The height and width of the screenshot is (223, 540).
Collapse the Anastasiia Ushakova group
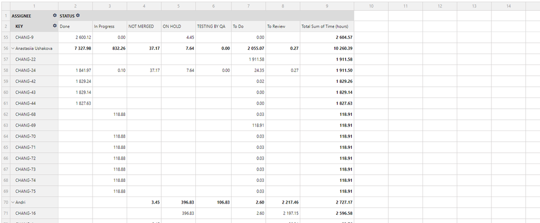(x=13, y=49)
